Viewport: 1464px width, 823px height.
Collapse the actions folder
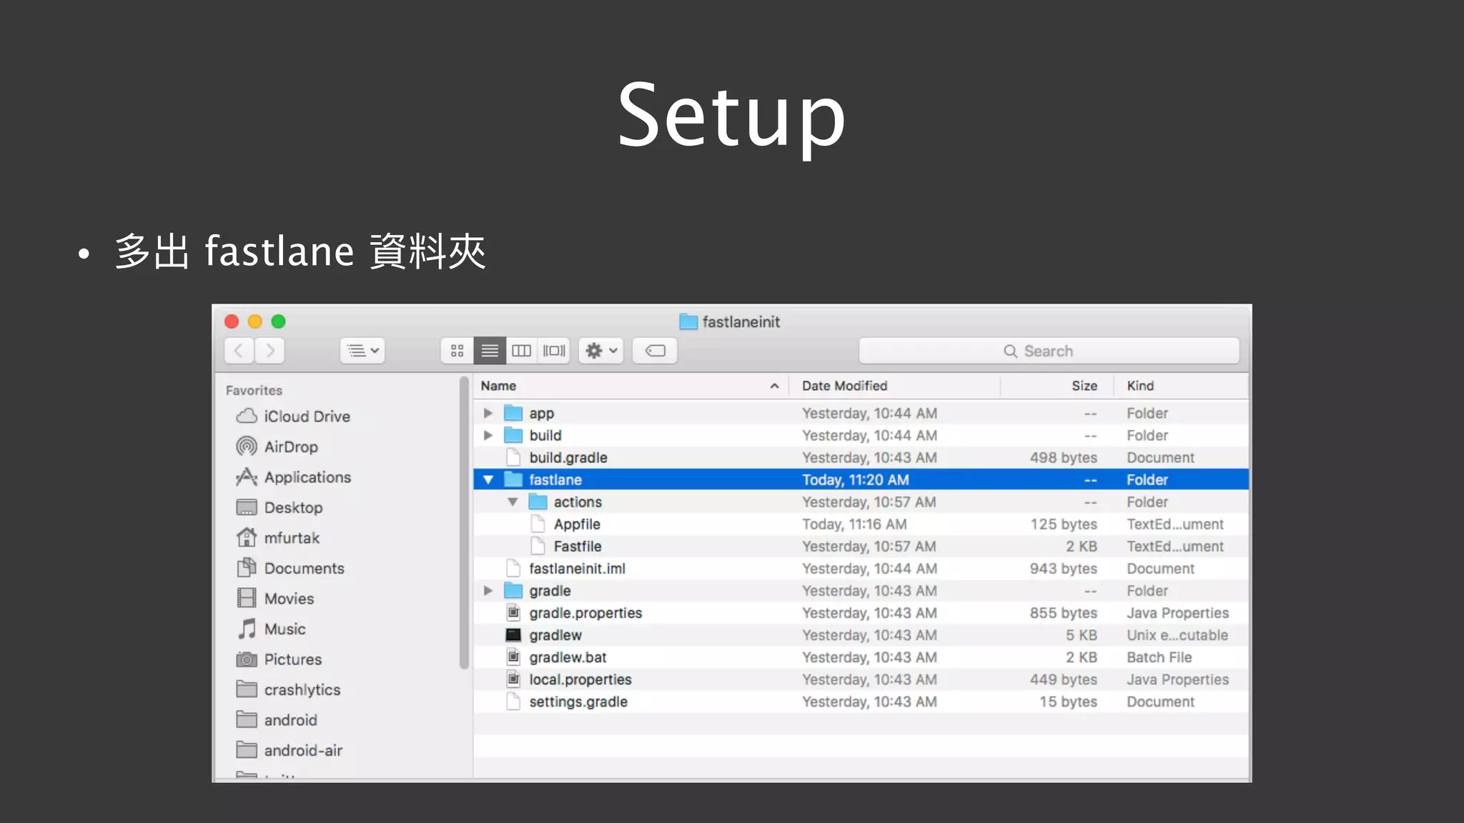pos(513,502)
